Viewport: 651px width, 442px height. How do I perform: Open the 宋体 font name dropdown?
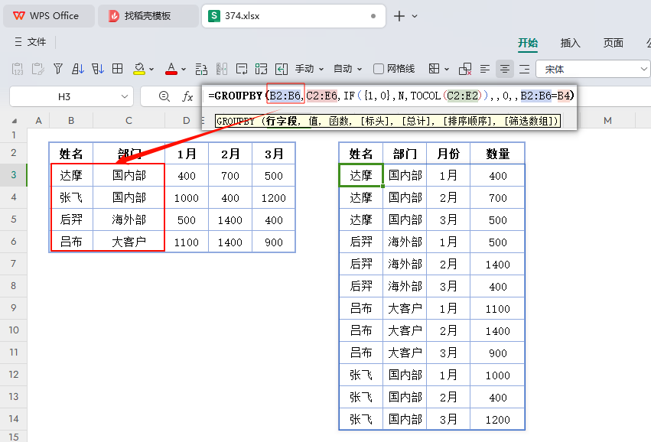pos(643,69)
